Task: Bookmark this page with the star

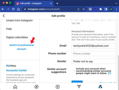Action: coord(84,9)
